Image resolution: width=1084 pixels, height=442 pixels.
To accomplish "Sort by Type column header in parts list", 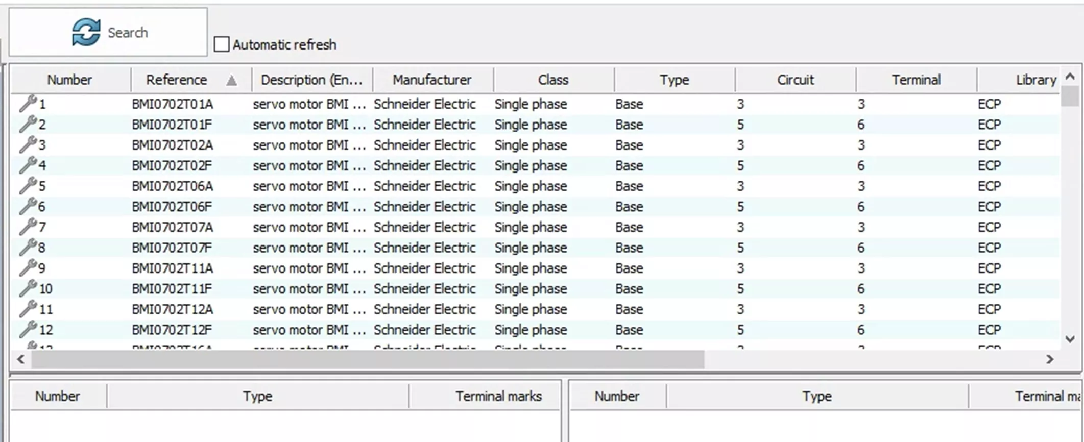I will (x=675, y=80).
